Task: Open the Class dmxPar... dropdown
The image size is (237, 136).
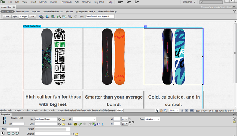Action: tap(153, 119)
